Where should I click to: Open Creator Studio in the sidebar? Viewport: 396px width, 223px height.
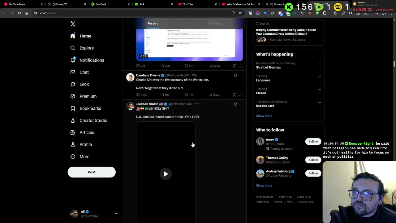click(x=89, y=120)
